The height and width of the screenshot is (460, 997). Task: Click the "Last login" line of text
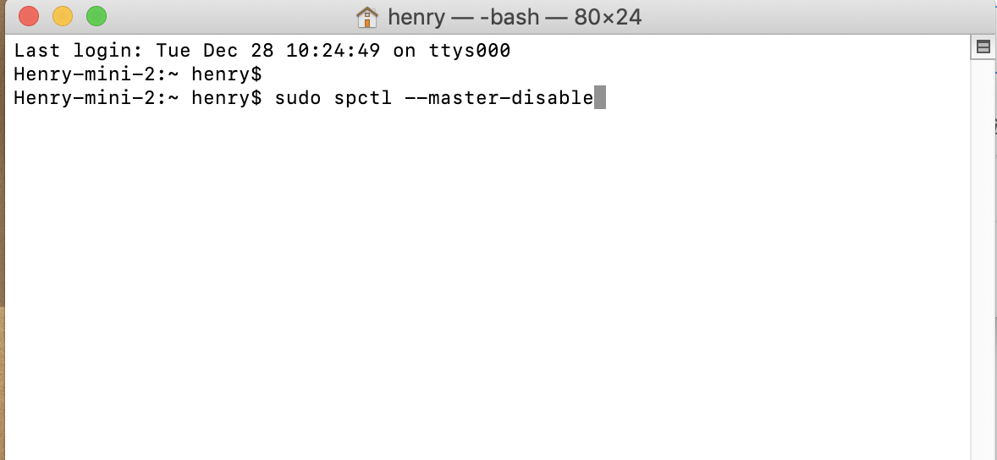tap(262, 51)
